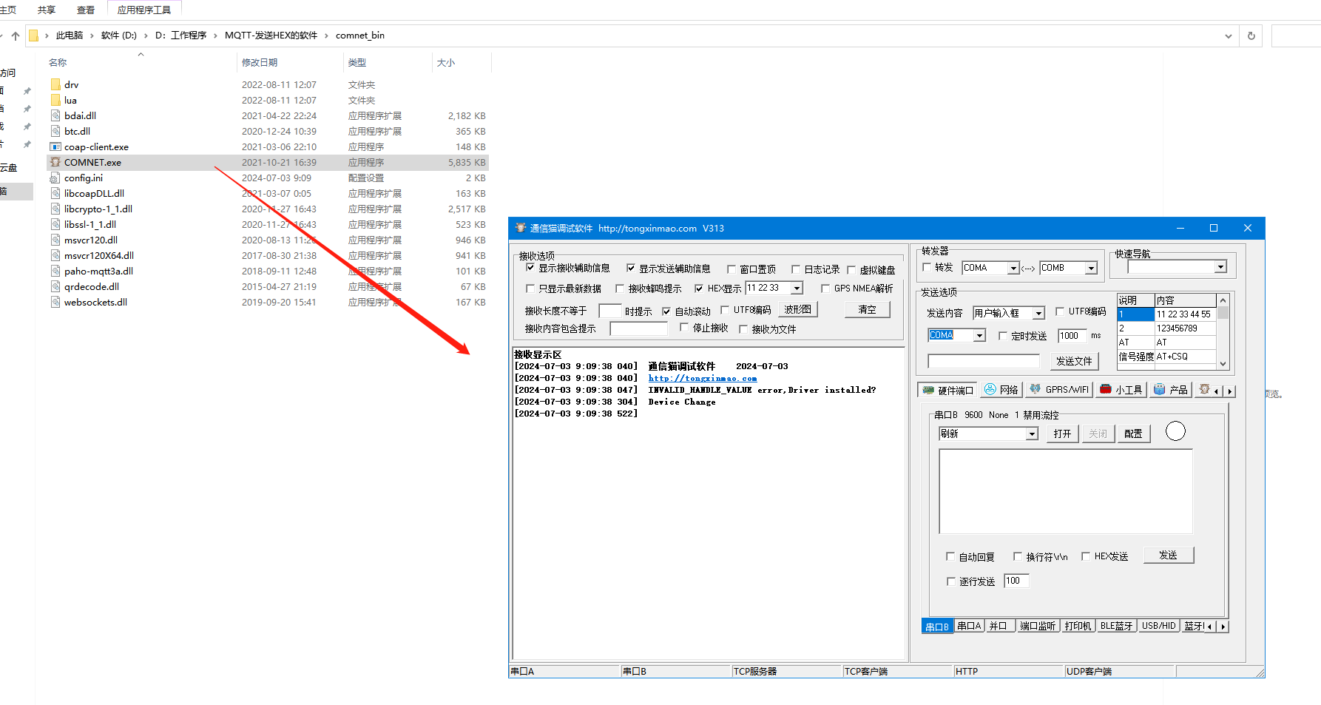Screen dimensions: 1321x705
Task: Click the COMNET.exe application file icon
Action: click(x=55, y=162)
